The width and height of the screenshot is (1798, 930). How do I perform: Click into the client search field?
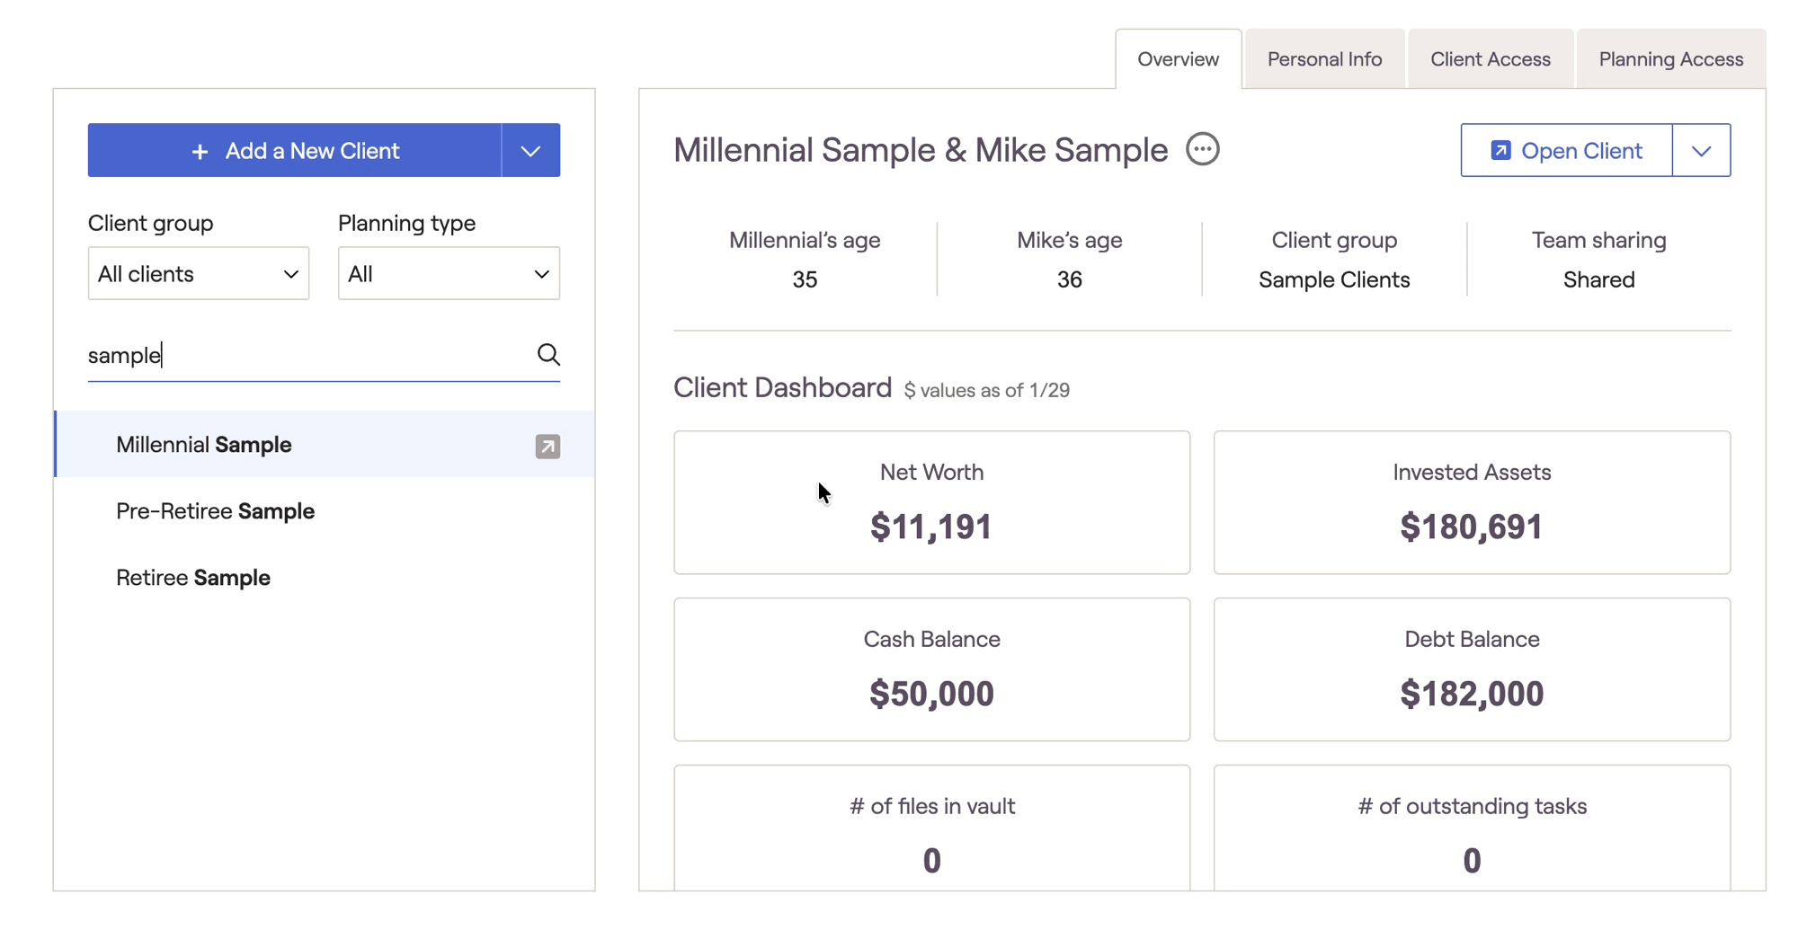306,355
